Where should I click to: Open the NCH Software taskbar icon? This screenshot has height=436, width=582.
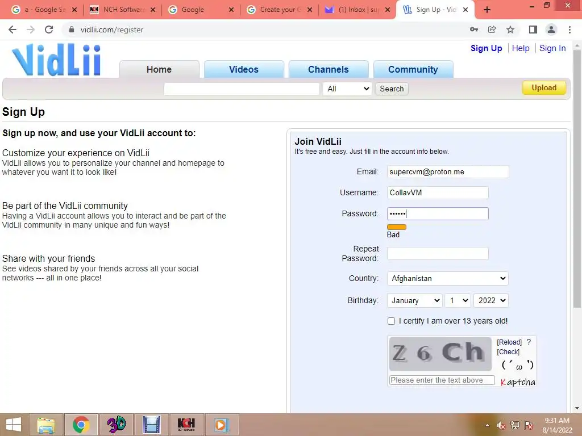[x=186, y=425]
